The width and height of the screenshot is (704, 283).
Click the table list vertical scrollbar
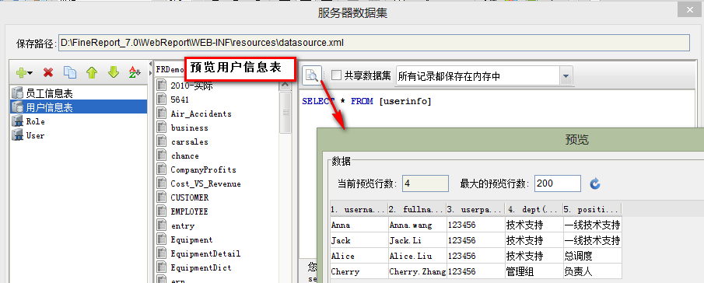coord(285,114)
